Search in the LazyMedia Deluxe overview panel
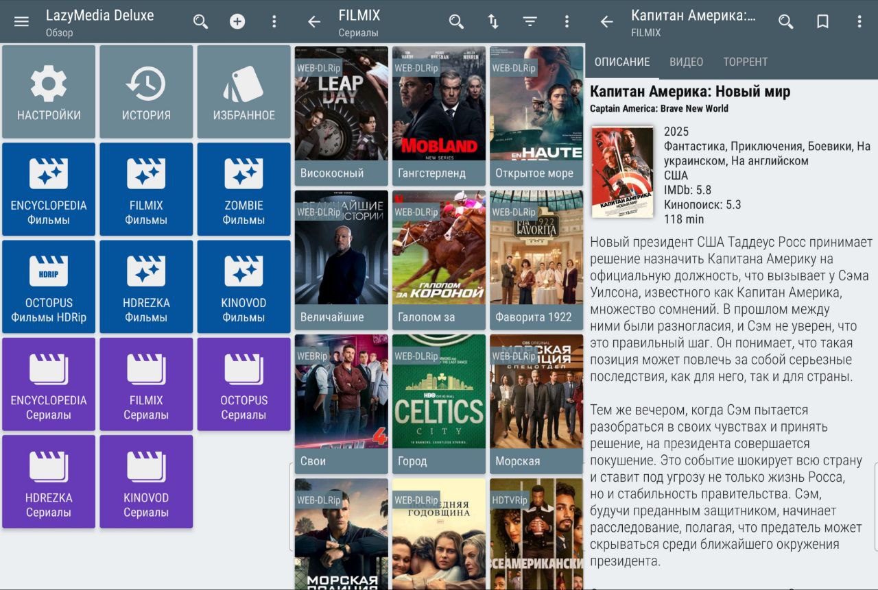This screenshot has height=590, width=878. coord(200,21)
